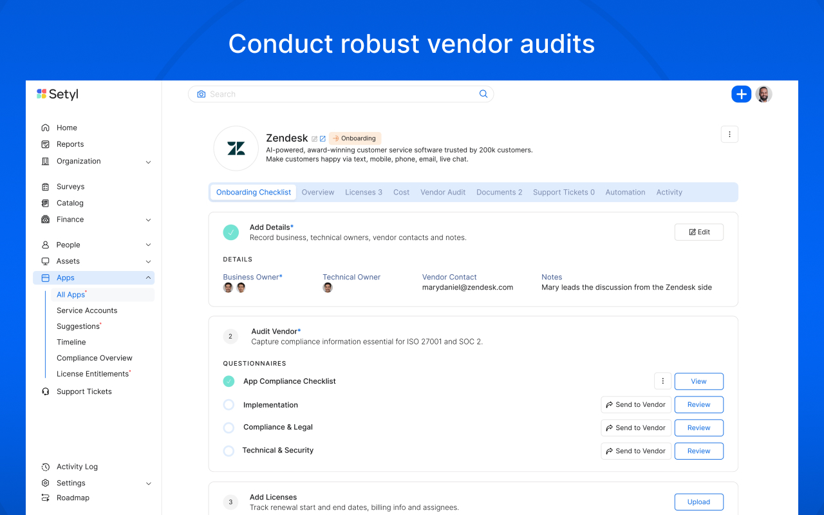Click the Catalog icon in sidebar
824x515 pixels.
pyautogui.click(x=45, y=203)
